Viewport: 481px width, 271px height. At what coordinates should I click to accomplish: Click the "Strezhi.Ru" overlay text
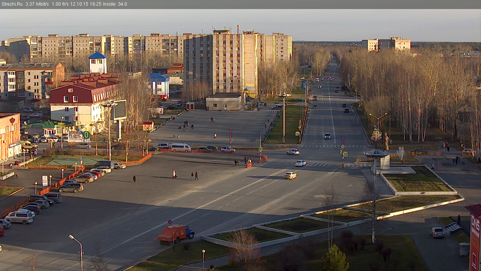coord(12,4)
